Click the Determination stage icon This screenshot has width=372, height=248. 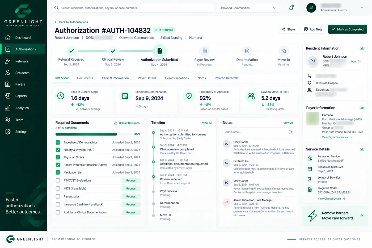(x=247, y=51)
